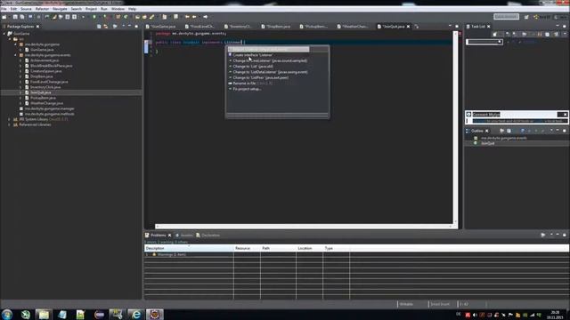570x320 pixels.
Task: Close the JoinQuit.java editor tab
Action: [x=408, y=27]
